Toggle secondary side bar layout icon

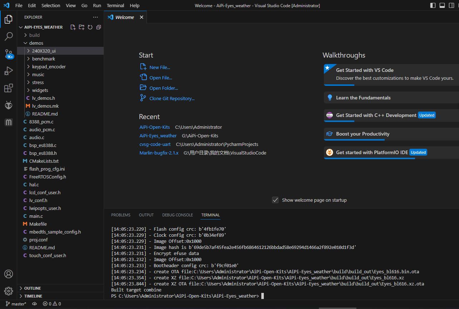[451, 5]
